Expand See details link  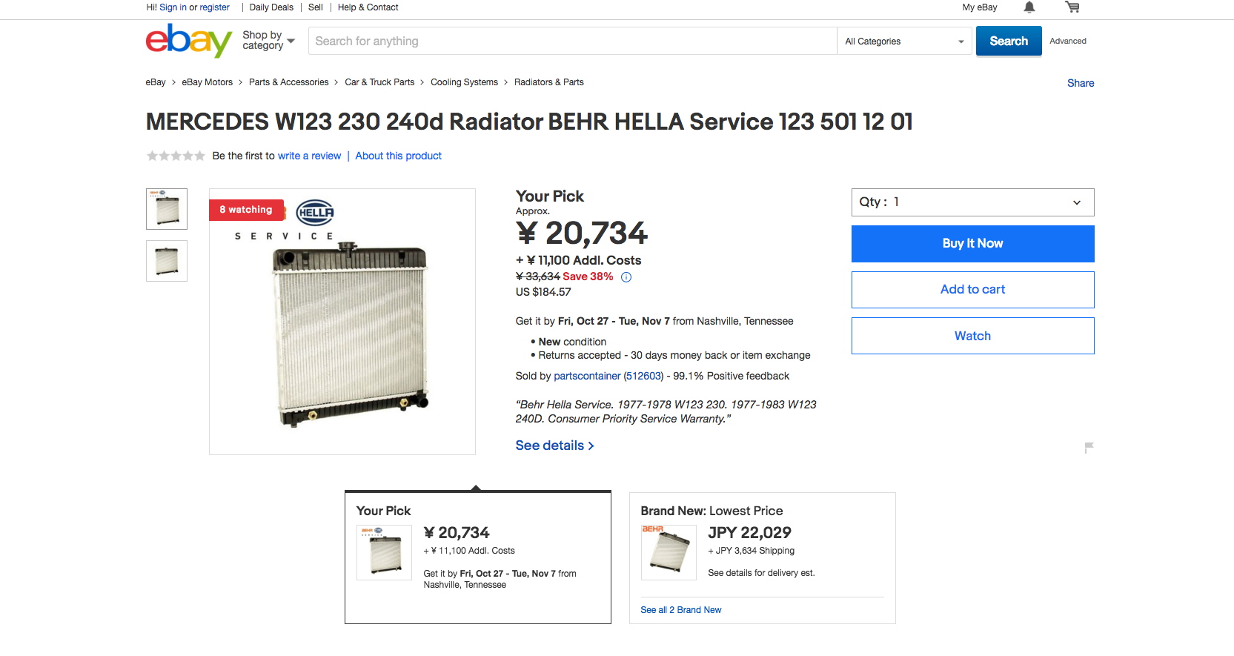pos(554,445)
